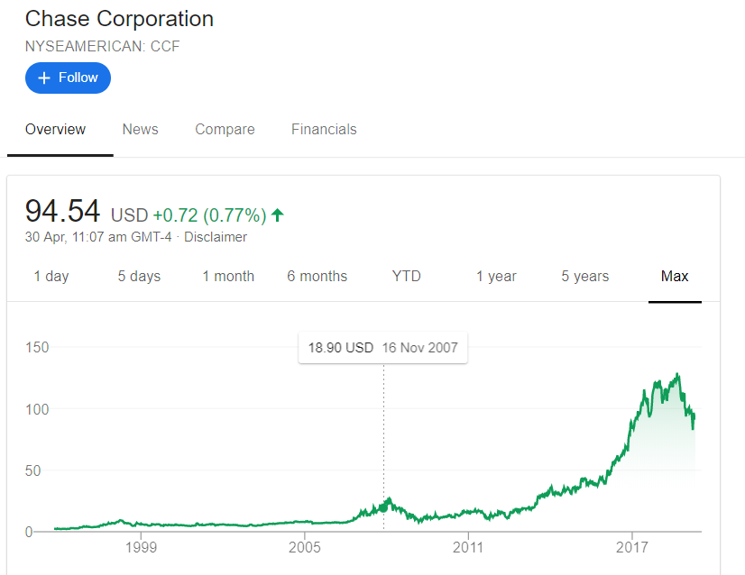
Task: Open the News tab
Action: point(140,130)
